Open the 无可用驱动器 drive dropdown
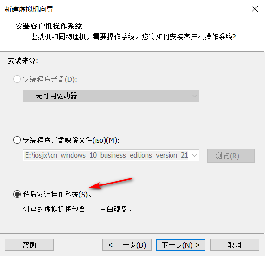265x256 pixels. (x=111, y=96)
